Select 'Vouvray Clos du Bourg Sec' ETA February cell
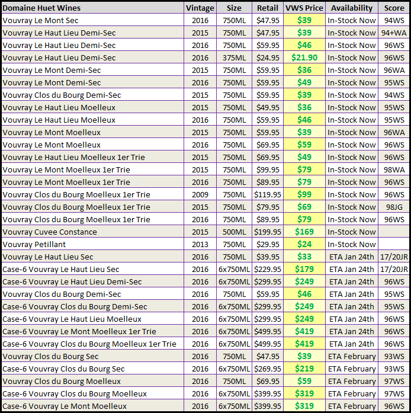This screenshot has height=413, width=411. (x=352, y=356)
